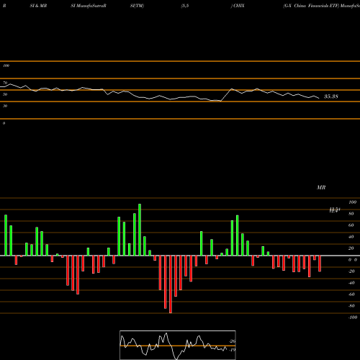Click the 60 label on MR axis
360x360 pixels.
(351, 225)
